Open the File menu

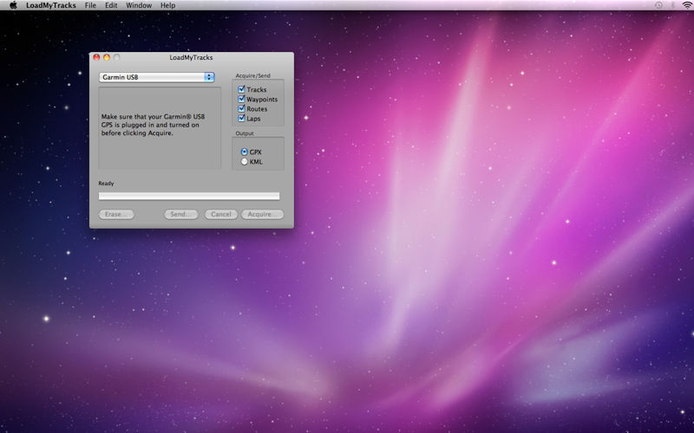pyautogui.click(x=90, y=5)
